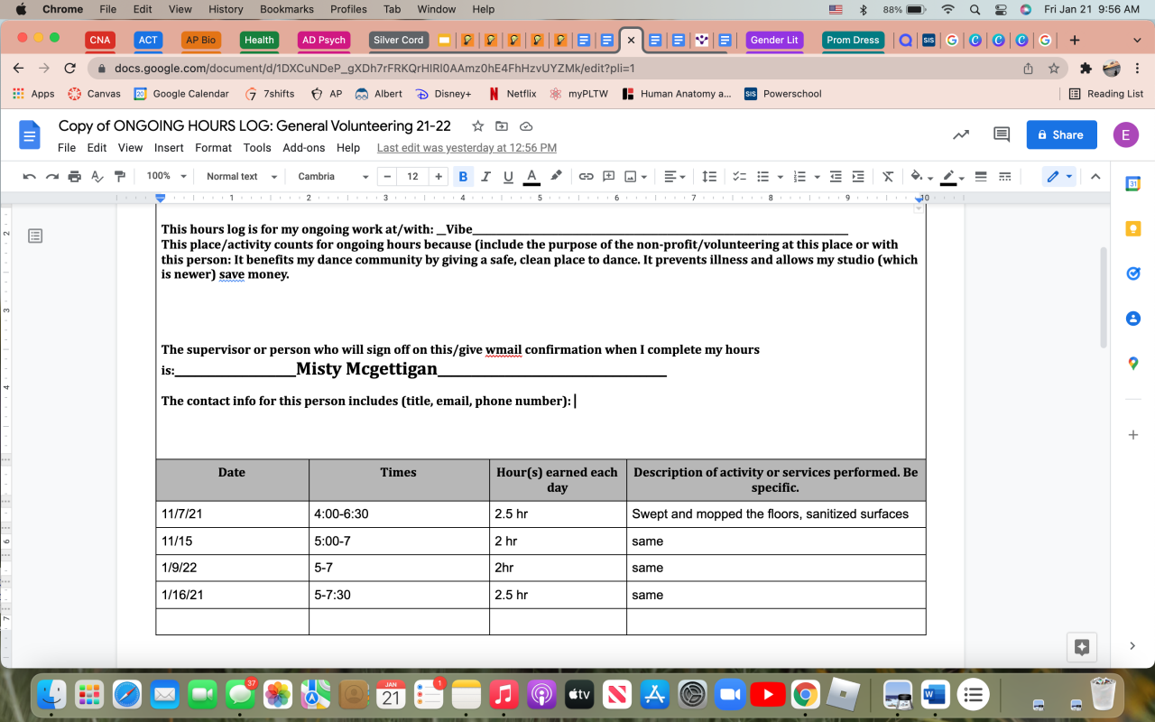Image resolution: width=1155 pixels, height=722 pixels.
Task: Open the macOS Control Center
Action: click(1001, 9)
